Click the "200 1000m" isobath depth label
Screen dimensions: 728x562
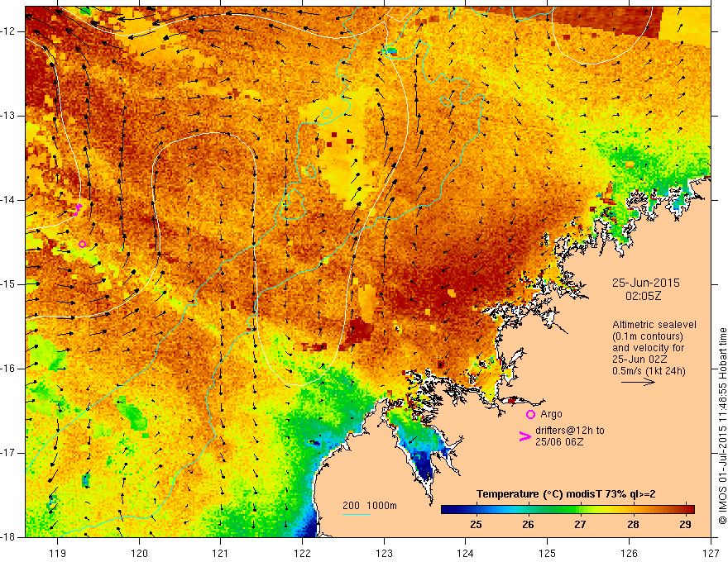370,506
